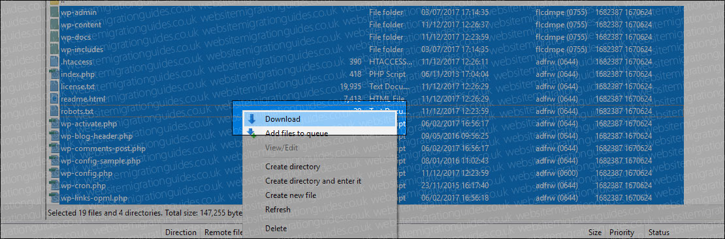
Task: Click the 1682387 1670624 owner of wp-docs
Action: 624,37
